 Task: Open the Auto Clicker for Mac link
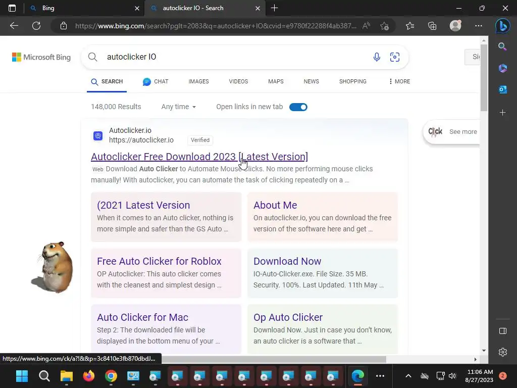pos(142,317)
